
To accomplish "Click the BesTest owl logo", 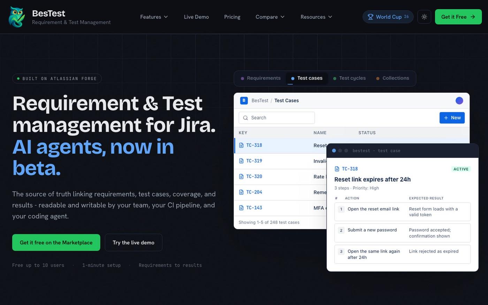I will pyautogui.click(x=17, y=17).
